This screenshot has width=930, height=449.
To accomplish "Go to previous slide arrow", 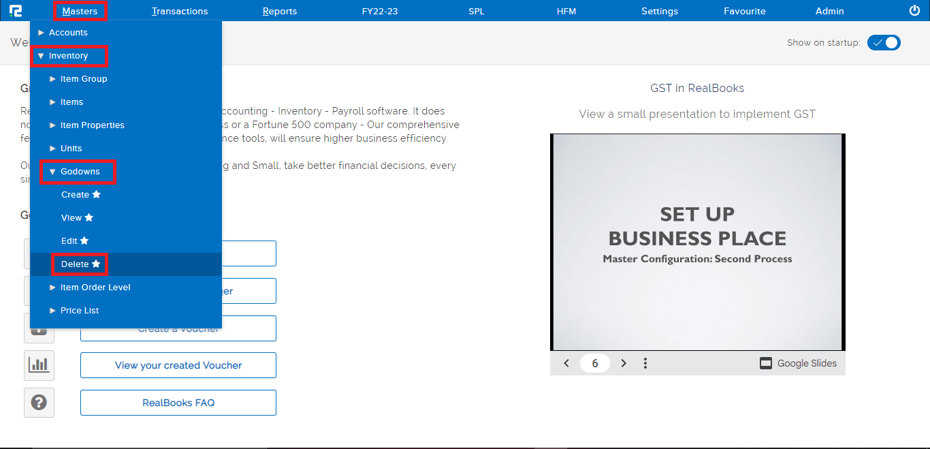I will click(x=566, y=363).
